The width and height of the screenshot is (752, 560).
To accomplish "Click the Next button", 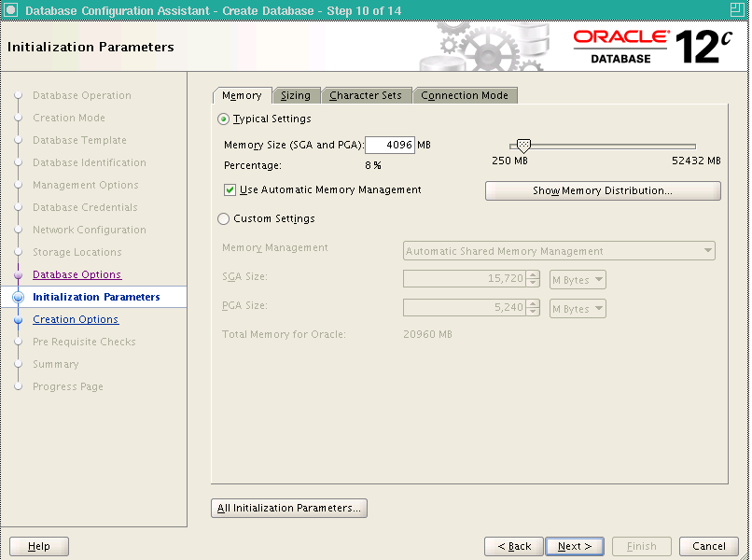I will [575, 546].
